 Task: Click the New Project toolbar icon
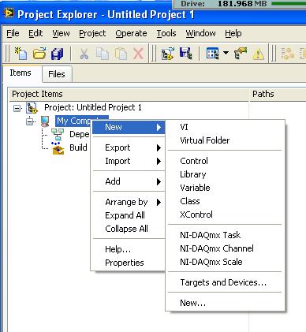pos(21,54)
